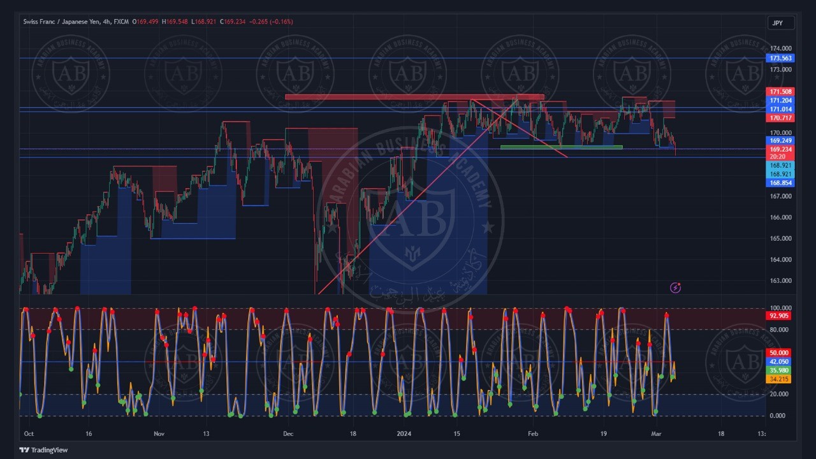The height and width of the screenshot is (459, 816).
Task: Click the 163.000 price axis tick
Action: click(x=780, y=280)
